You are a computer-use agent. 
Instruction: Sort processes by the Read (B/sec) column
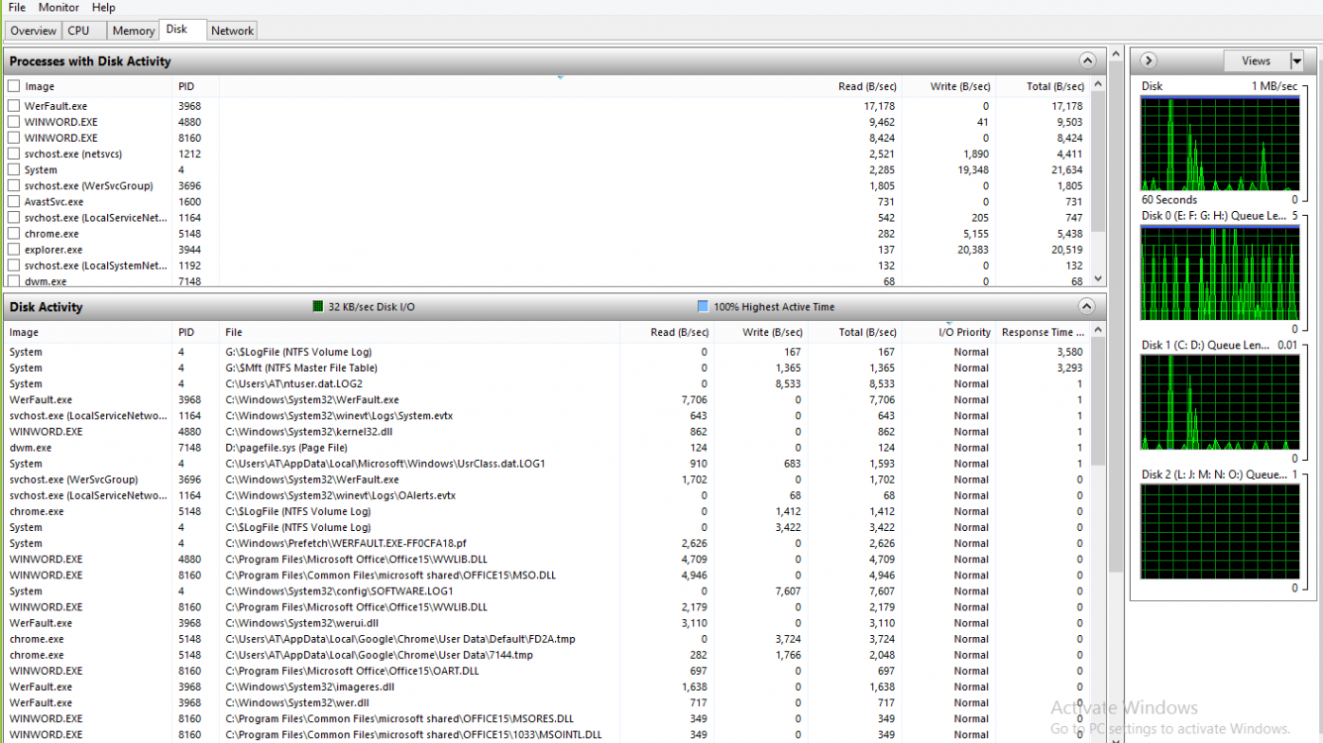pos(866,86)
